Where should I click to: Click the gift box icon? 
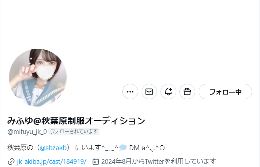coord(187,92)
